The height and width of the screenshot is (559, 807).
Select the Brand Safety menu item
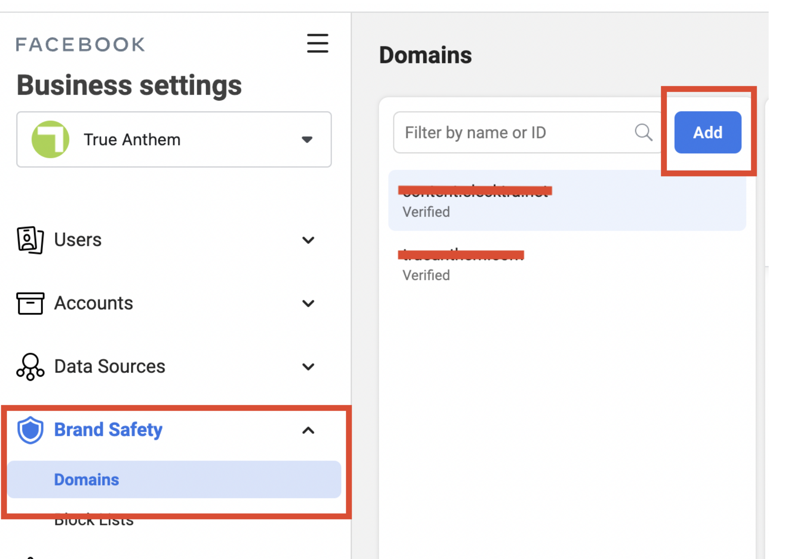(x=108, y=430)
